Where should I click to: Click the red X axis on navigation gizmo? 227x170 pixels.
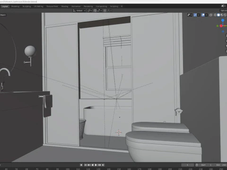click(x=221, y=26)
